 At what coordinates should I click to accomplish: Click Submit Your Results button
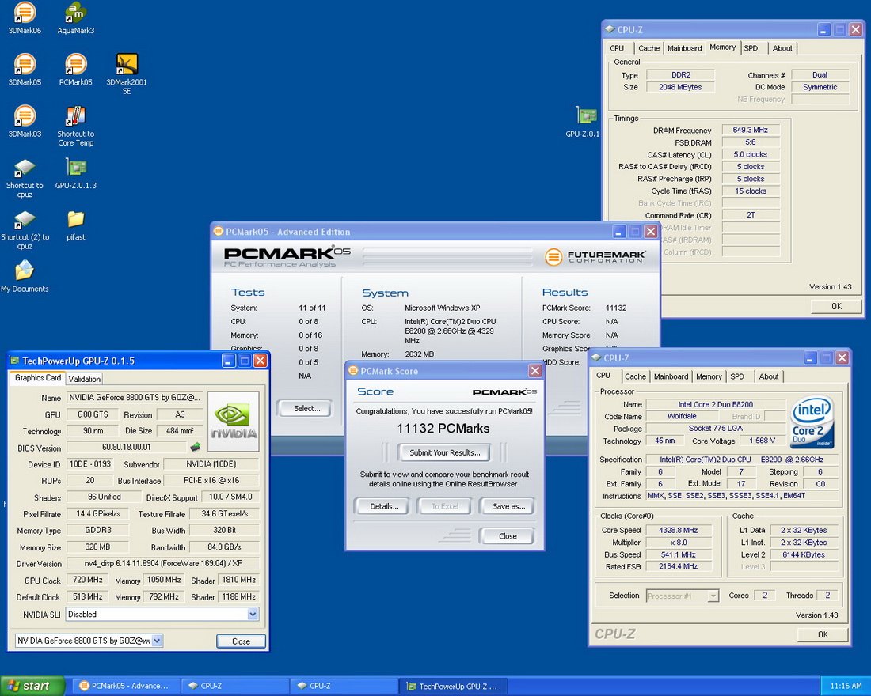[444, 452]
